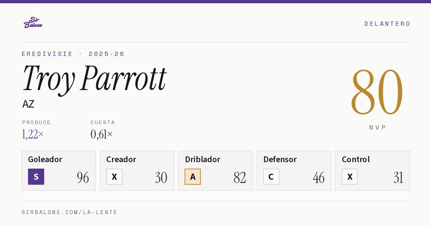Open the Creador stat card title
431x226 pixels.
[121, 159]
